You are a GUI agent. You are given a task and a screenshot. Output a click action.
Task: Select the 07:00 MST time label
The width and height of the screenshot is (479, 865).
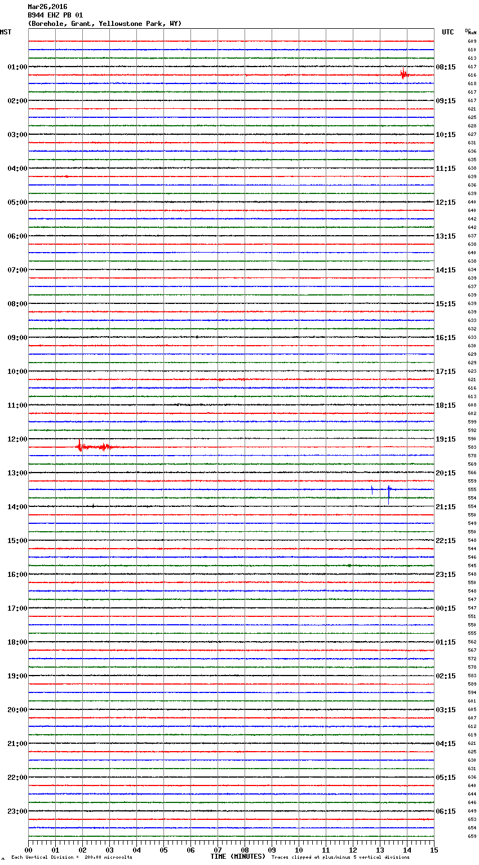tap(17, 270)
